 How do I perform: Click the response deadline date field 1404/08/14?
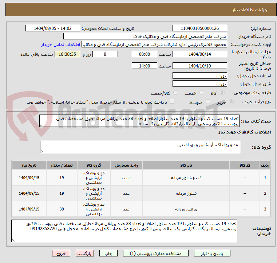[x=199, y=54]
